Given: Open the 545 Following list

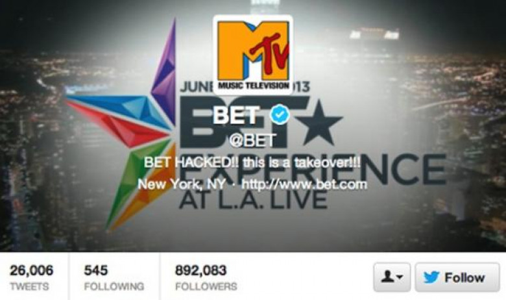Looking at the screenshot, I should pos(114,278).
